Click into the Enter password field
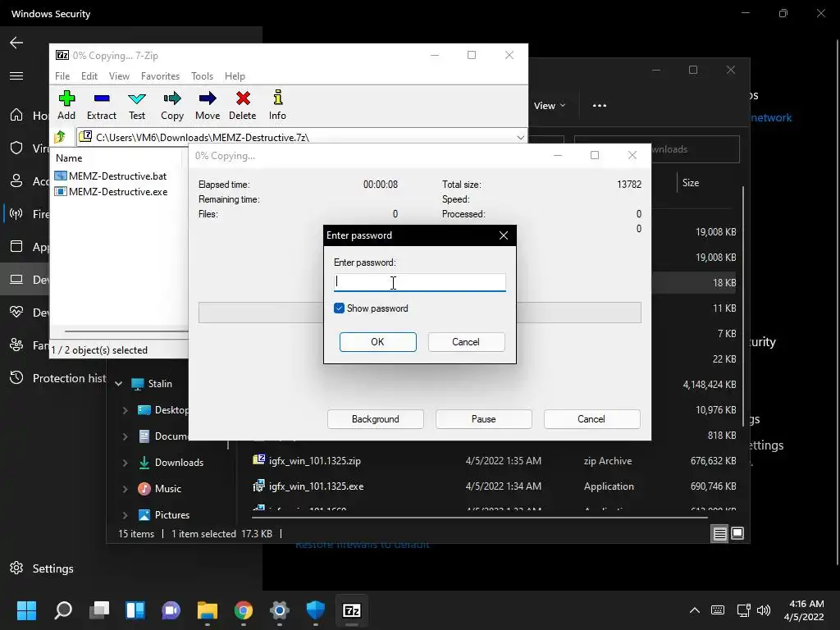 [x=419, y=282]
